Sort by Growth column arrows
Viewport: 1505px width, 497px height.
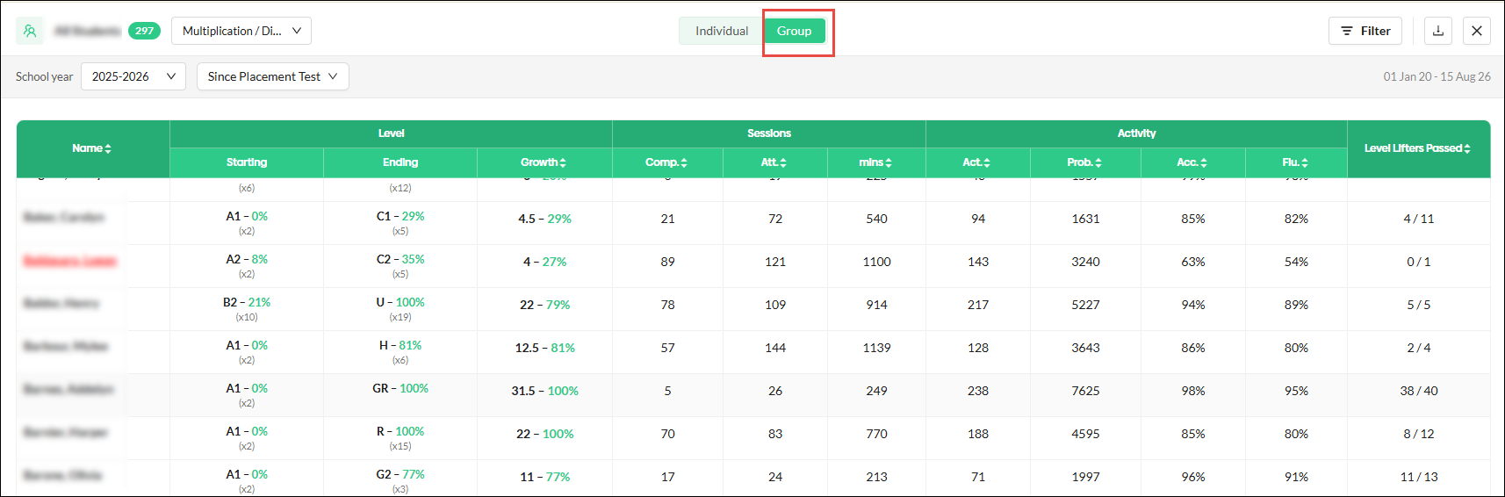(544, 162)
